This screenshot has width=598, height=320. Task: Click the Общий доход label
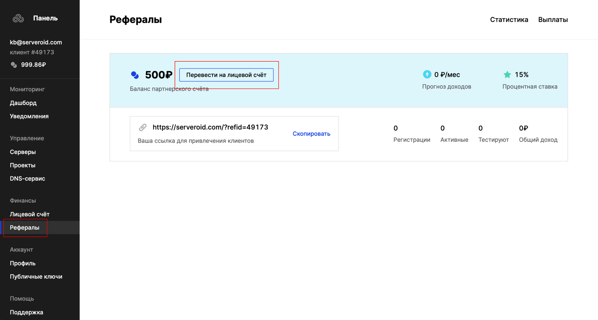[538, 140]
